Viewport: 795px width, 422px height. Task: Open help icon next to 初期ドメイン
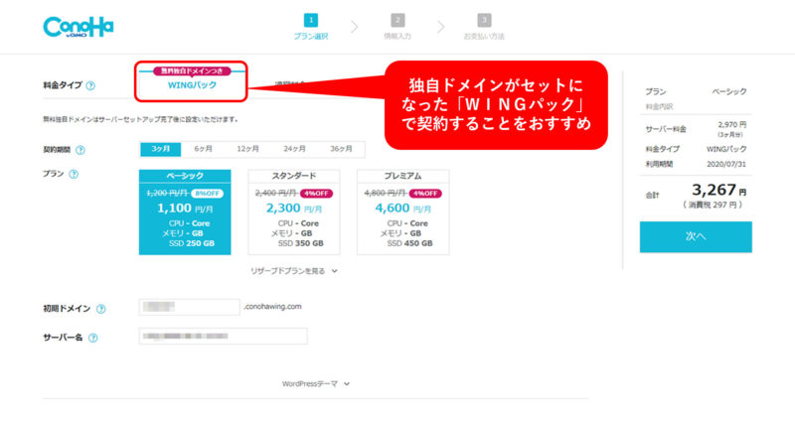(x=101, y=309)
